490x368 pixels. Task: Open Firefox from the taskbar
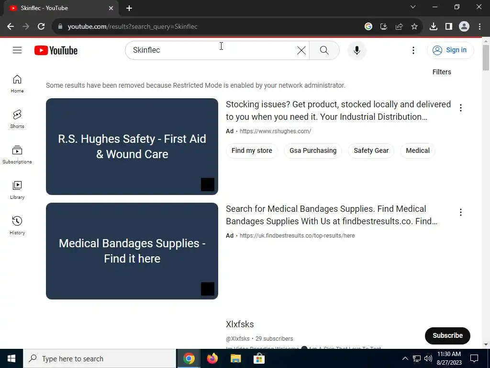(x=212, y=358)
